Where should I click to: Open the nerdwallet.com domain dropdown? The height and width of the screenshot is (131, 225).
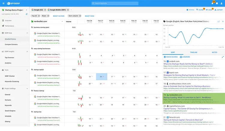click(62, 22)
